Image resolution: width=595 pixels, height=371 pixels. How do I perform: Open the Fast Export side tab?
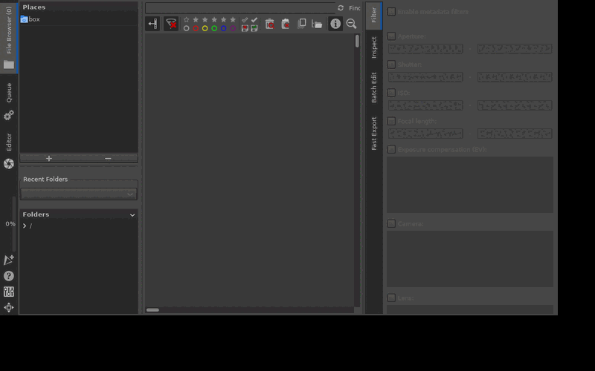click(x=374, y=134)
